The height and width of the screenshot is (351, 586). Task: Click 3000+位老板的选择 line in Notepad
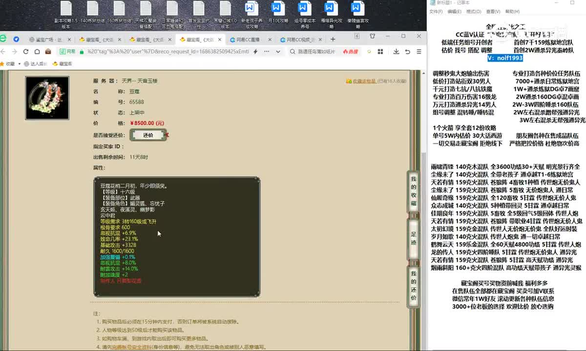click(502, 307)
